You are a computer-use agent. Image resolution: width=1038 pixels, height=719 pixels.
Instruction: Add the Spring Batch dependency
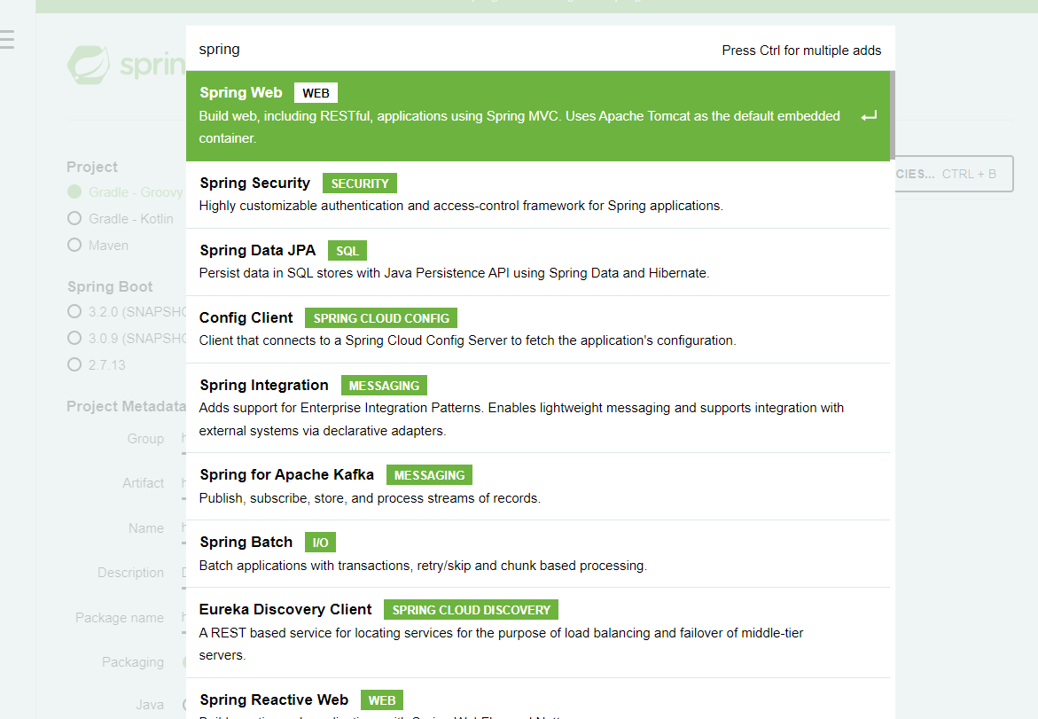[x=537, y=554]
